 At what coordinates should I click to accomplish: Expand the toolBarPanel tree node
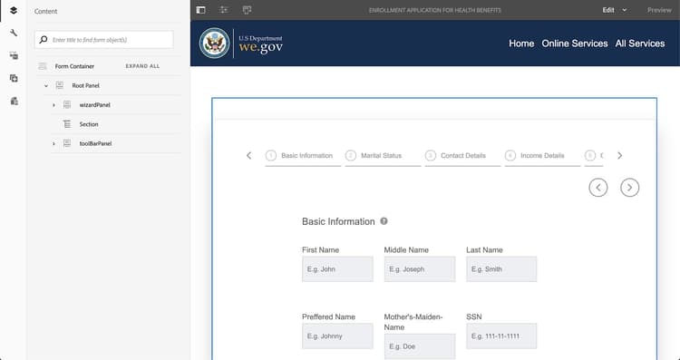coord(53,143)
